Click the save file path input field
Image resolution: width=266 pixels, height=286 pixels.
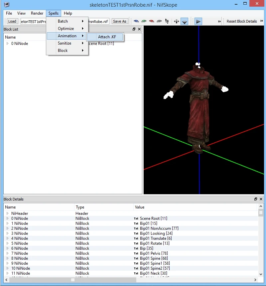pos(99,21)
